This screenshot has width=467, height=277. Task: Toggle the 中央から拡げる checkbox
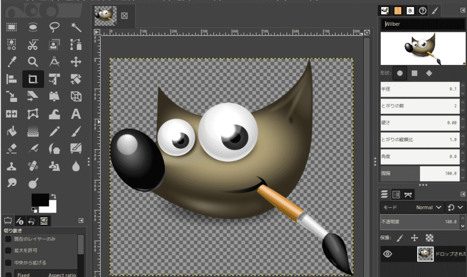[x=8, y=263]
